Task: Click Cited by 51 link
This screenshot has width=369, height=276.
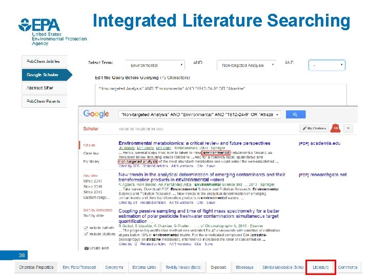Action: pos(128,202)
